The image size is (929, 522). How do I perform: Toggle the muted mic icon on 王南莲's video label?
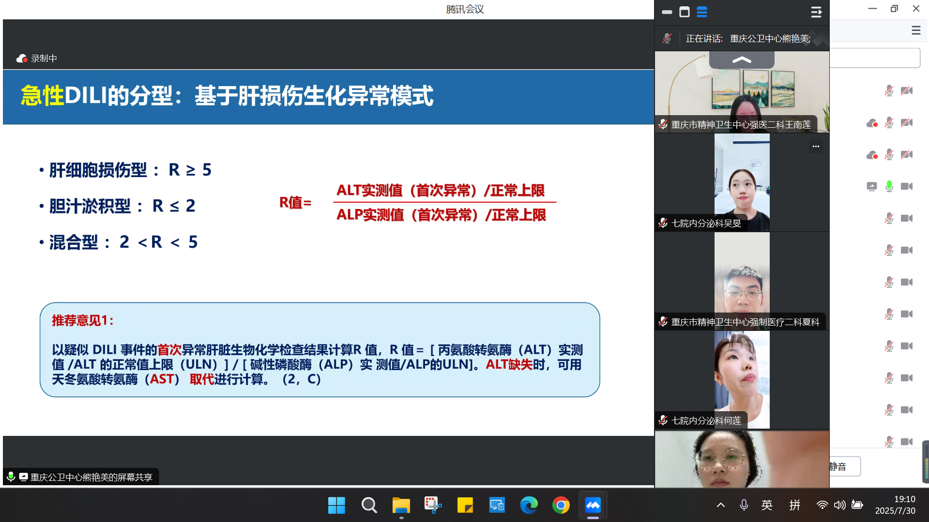point(662,124)
